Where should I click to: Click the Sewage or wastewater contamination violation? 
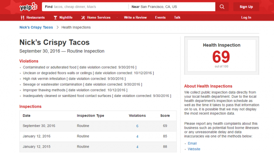click(83, 84)
